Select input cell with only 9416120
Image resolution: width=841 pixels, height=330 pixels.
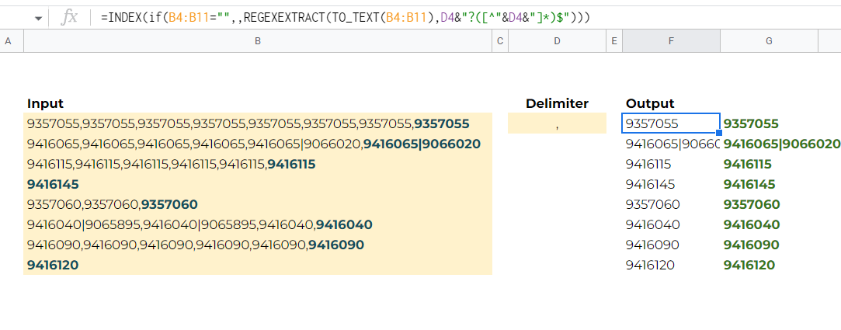[258, 265]
